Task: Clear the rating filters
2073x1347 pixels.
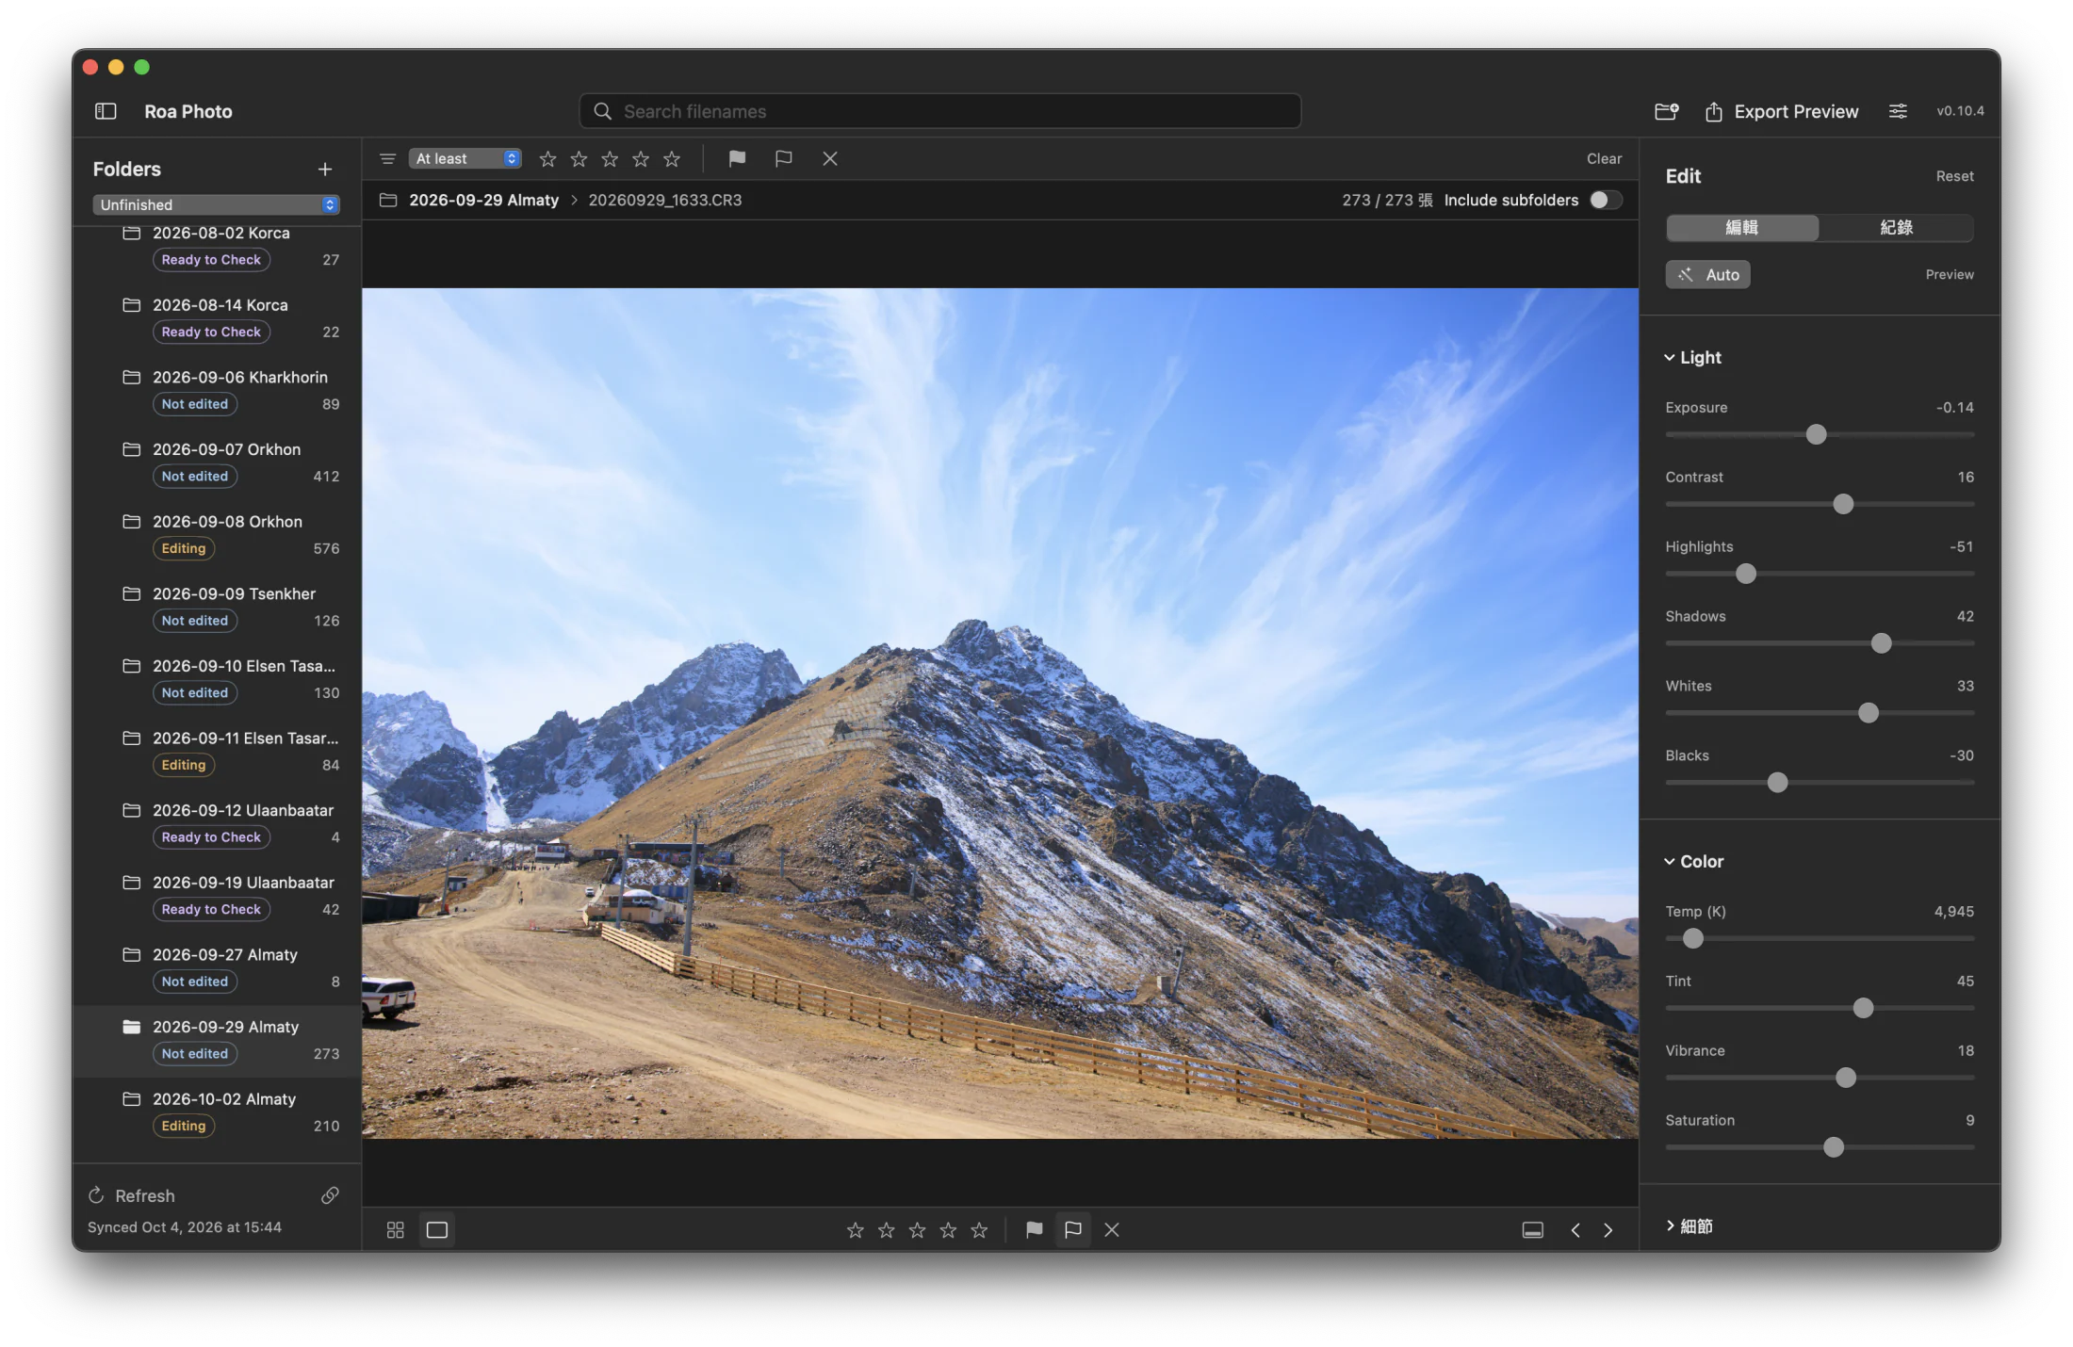Action: tap(1604, 158)
